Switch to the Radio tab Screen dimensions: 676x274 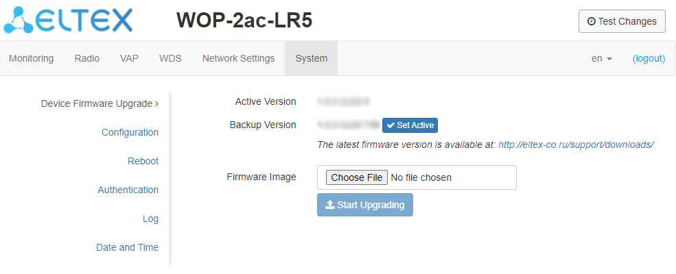(x=87, y=58)
